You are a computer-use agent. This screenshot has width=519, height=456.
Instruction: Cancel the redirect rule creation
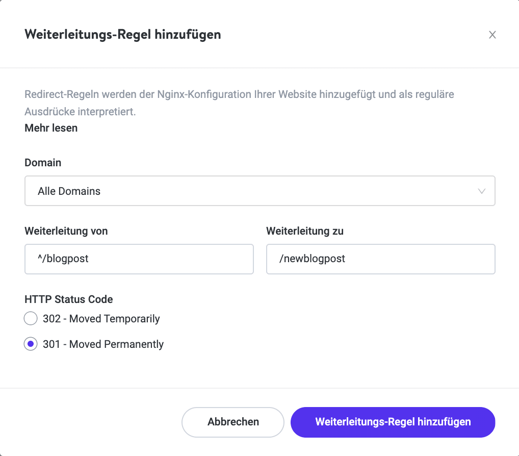(232, 422)
